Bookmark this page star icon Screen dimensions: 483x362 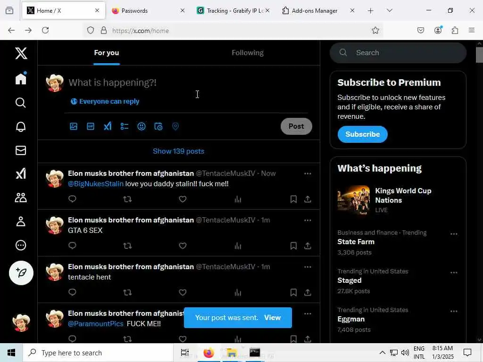tap(375, 30)
